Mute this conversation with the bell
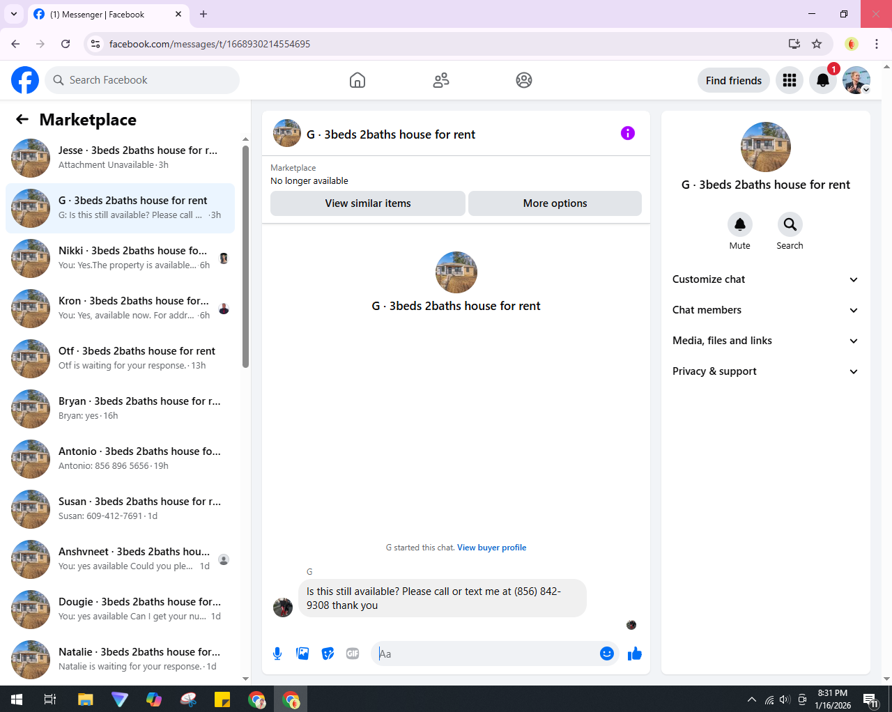The image size is (892, 712). tap(740, 224)
